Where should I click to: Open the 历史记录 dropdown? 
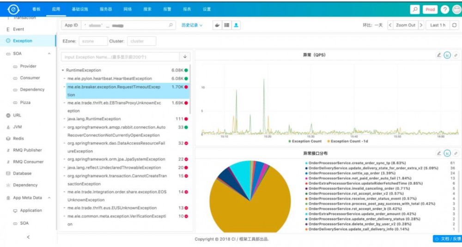(192, 25)
